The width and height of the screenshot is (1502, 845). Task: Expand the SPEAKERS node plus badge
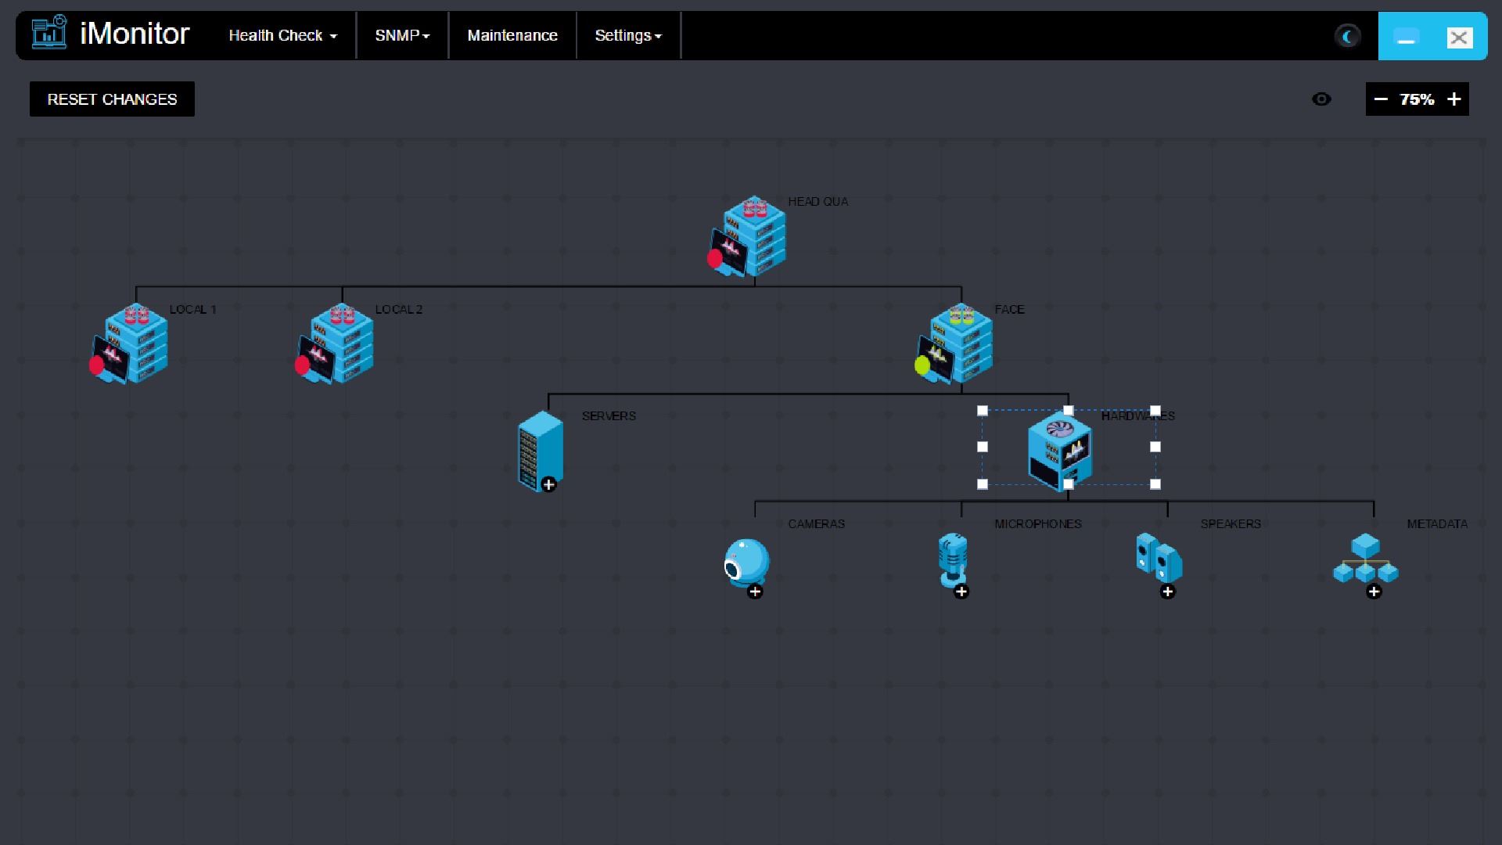(x=1168, y=592)
